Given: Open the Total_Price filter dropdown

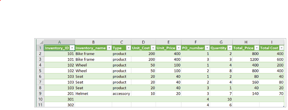Looking at the screenshot, I should (256, 48).
